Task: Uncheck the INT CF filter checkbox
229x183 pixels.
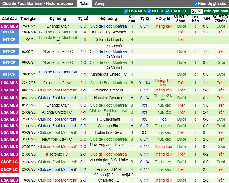Action: click(149, 11)
